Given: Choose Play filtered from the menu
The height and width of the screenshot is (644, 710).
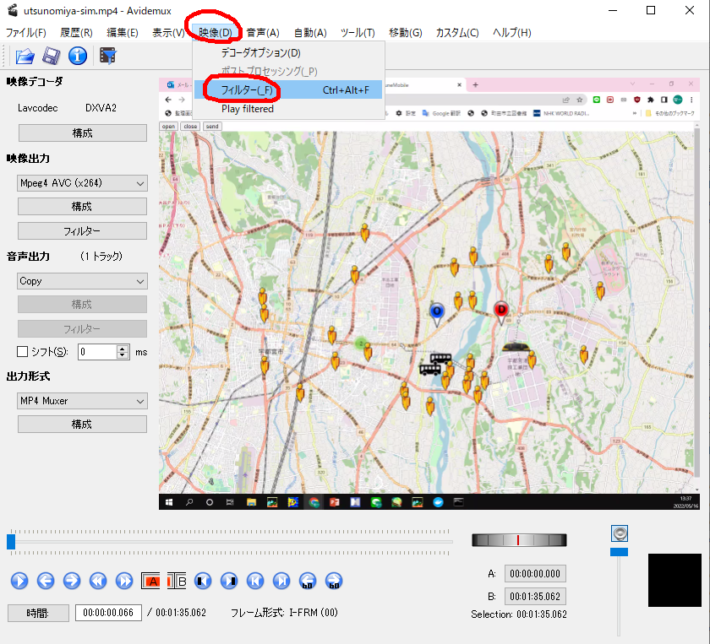Looking at the screenshot, I should (x=247, y=109).
